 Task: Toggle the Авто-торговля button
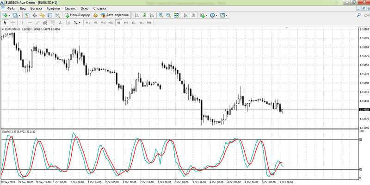115,15
